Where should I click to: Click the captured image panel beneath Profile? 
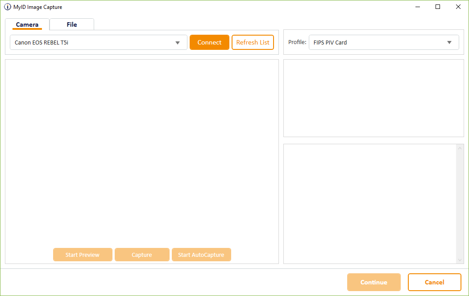(374, 98)
